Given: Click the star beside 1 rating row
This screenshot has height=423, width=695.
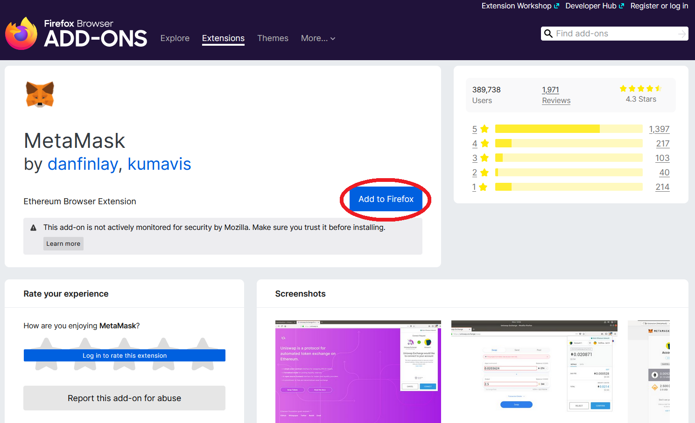Looking at the screenshot, I should [x=483, y=187].
